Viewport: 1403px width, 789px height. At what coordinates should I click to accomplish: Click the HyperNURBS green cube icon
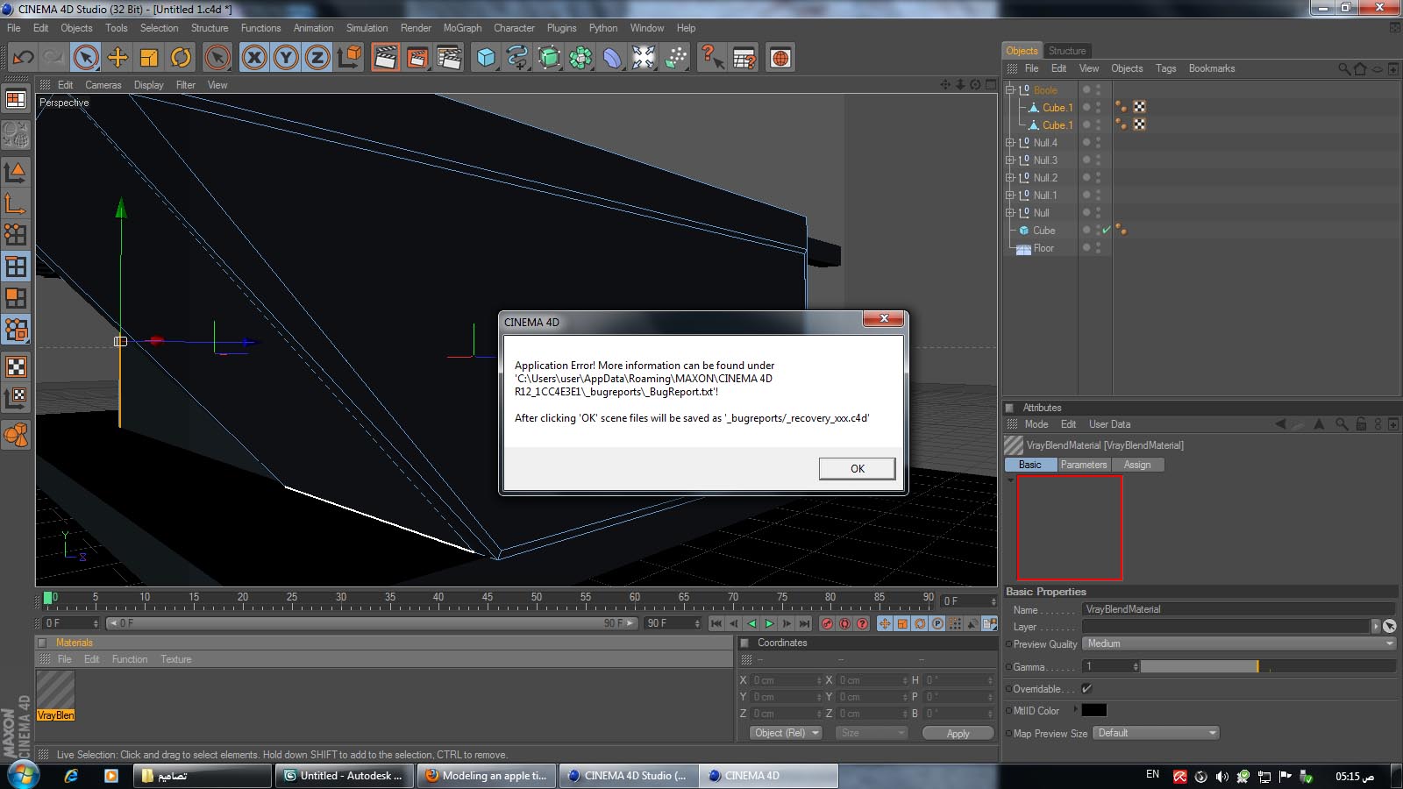click(549, 58)
